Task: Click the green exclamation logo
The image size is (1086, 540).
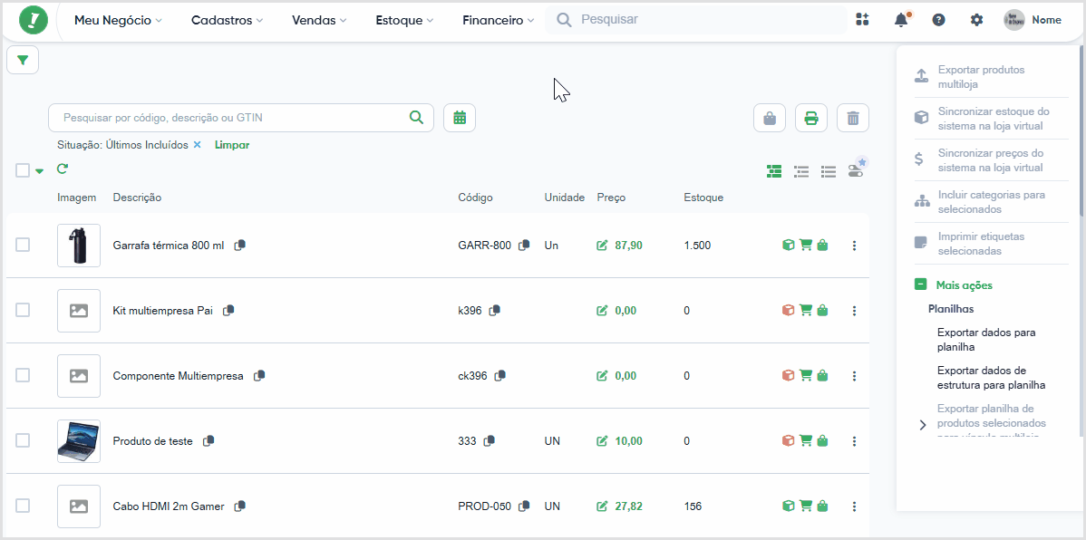Action: 34,20
